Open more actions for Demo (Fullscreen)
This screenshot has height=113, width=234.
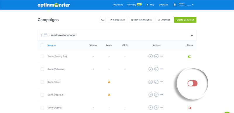coord(162,69)
